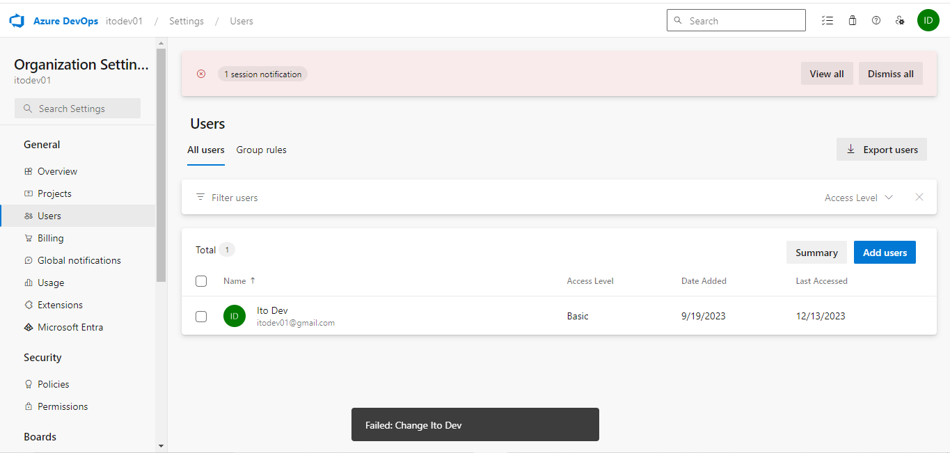Click the 12/13/2023 last accessed cell

tap(821, 316)
